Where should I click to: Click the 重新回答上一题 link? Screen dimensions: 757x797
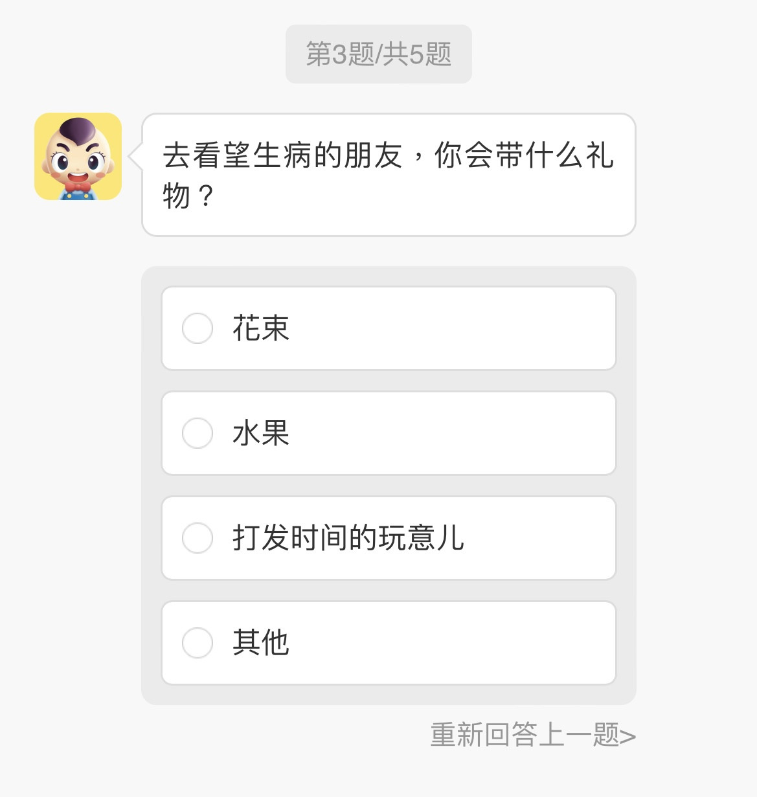(x=525, y=735)
